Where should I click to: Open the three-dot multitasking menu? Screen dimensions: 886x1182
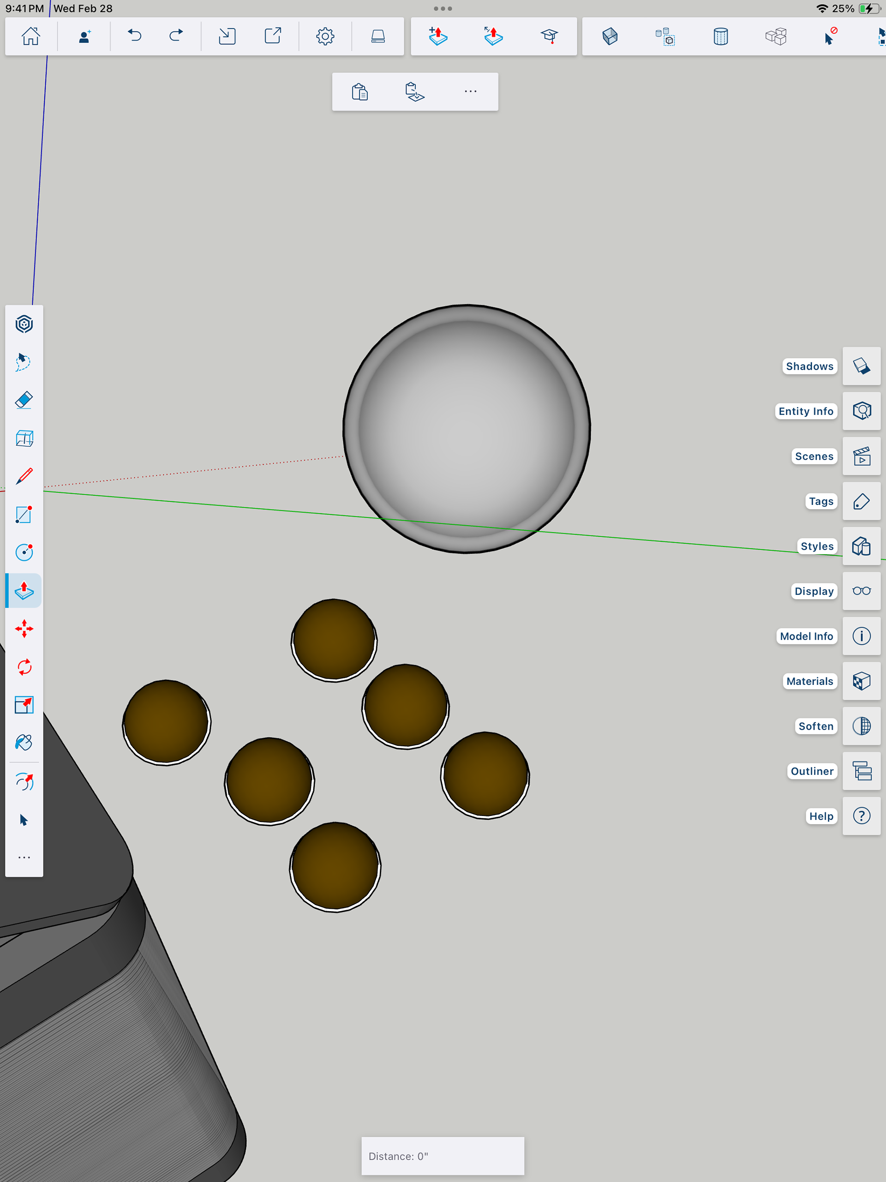click(443, 9)
